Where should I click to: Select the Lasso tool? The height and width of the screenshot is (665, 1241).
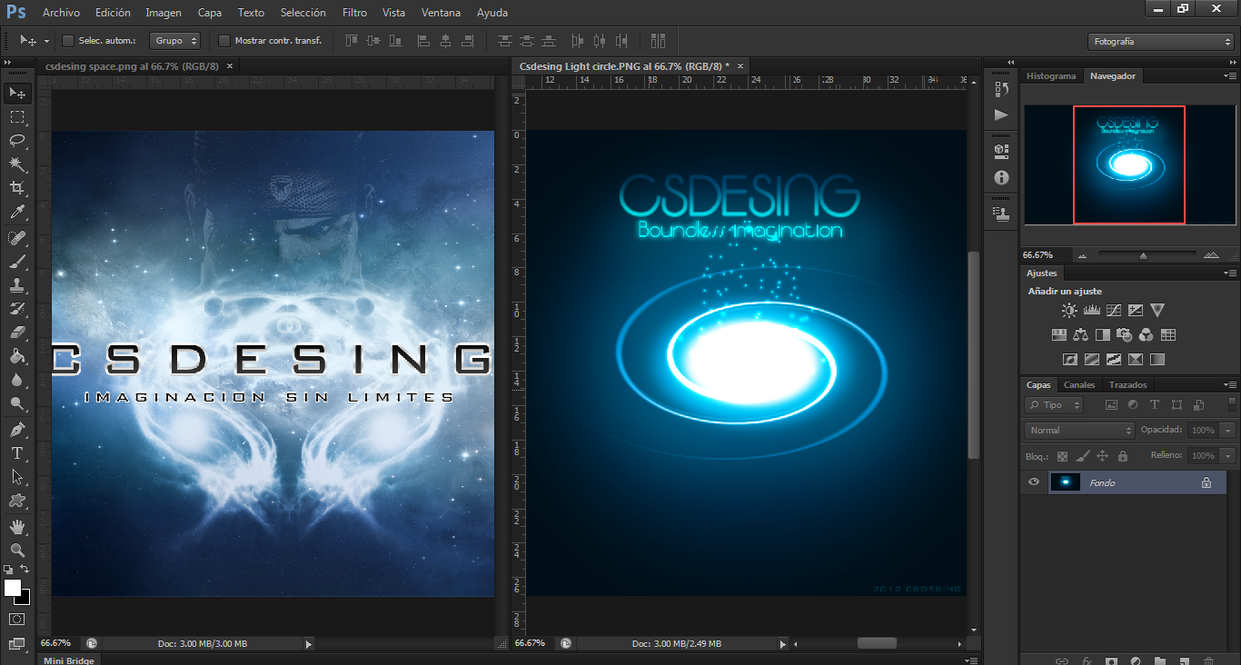pos(17,140)
